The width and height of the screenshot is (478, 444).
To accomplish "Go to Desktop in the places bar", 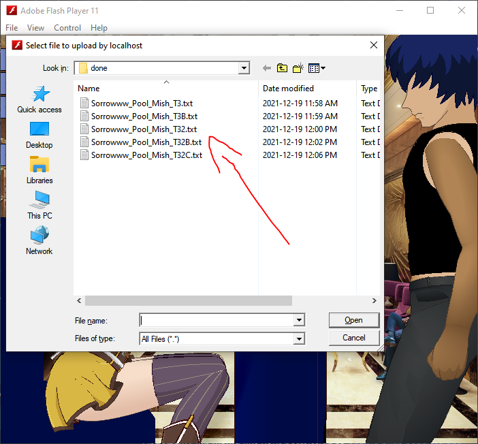I will (x=39, y=135).
